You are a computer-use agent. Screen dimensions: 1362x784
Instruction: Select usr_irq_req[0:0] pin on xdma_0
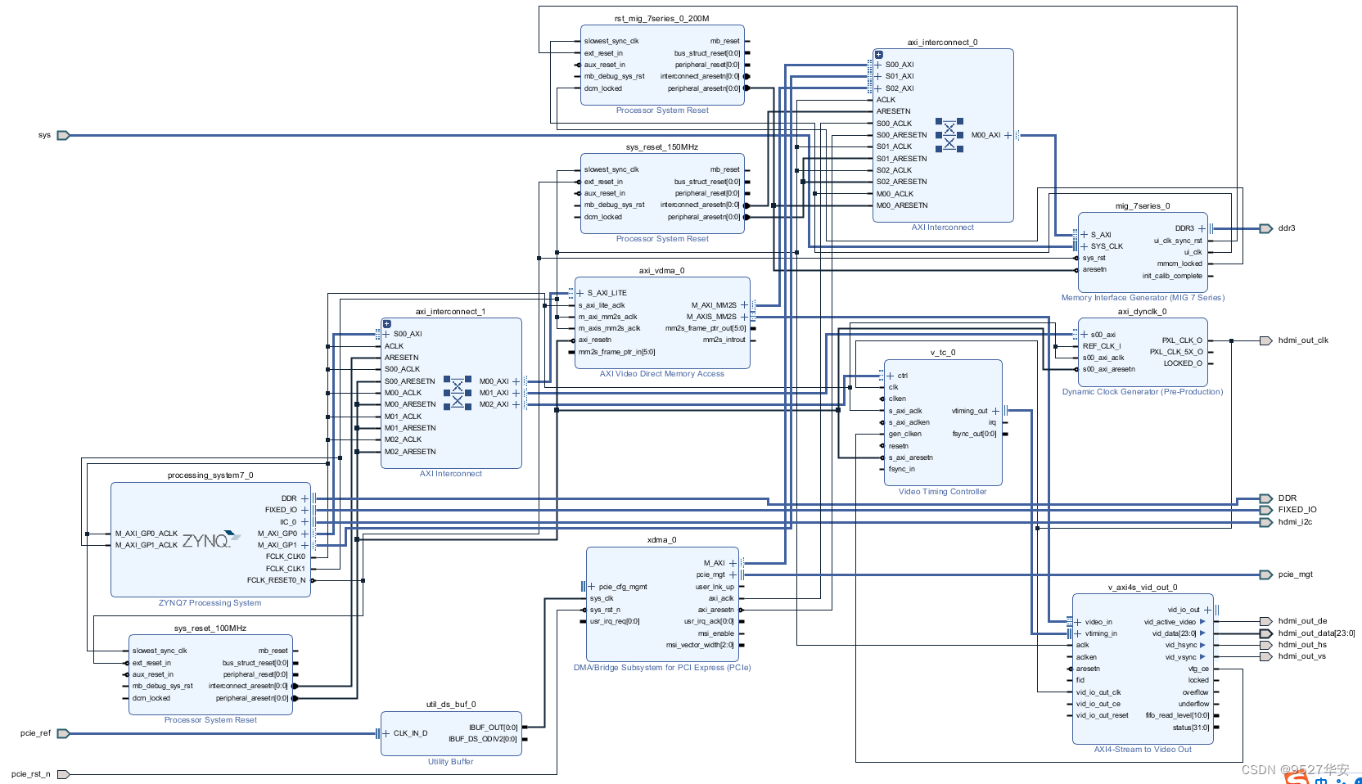click(615, 621)
